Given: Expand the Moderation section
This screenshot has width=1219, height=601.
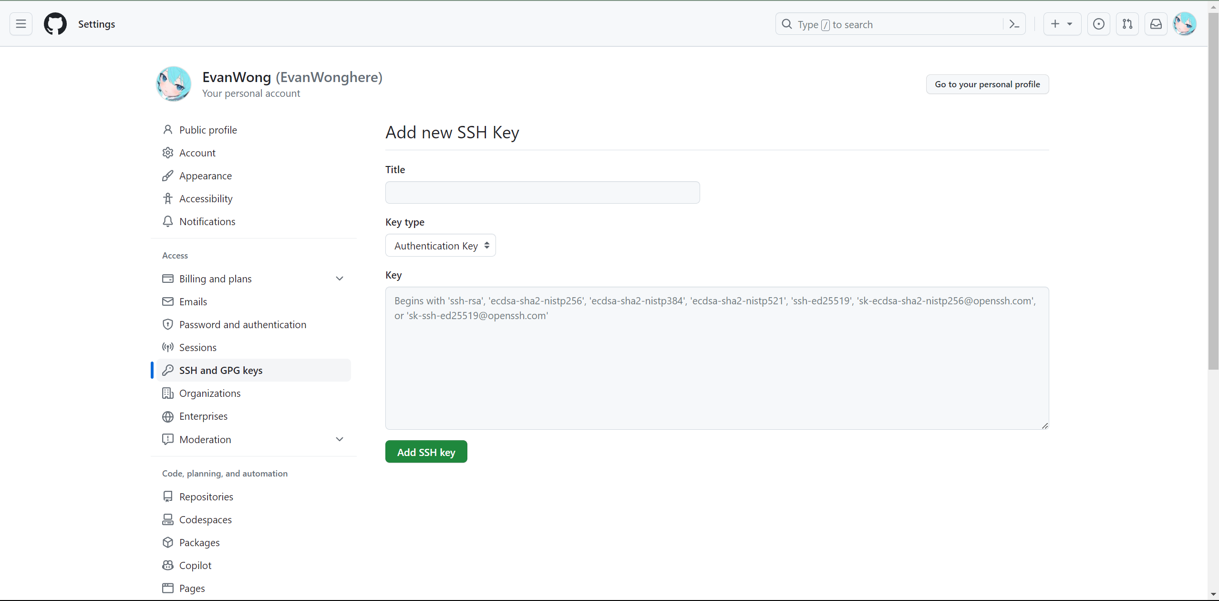Looking at the screenshot, I should click(x=340, y=439).
